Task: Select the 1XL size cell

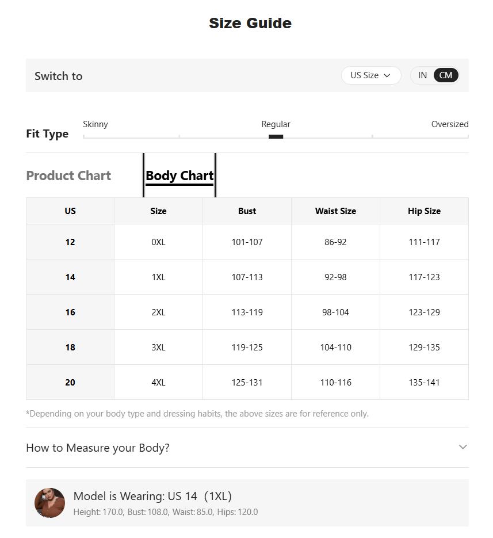Action: tap(159, 277)
